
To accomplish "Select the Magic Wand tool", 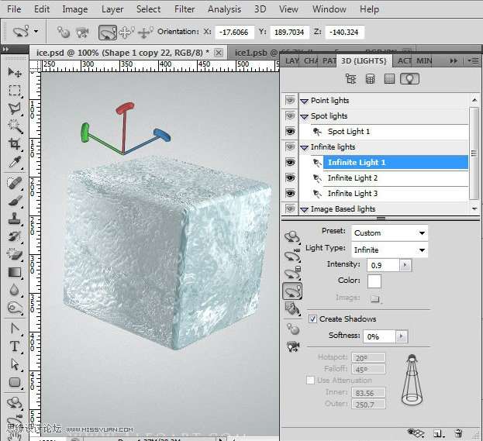I will pos(14,126).
